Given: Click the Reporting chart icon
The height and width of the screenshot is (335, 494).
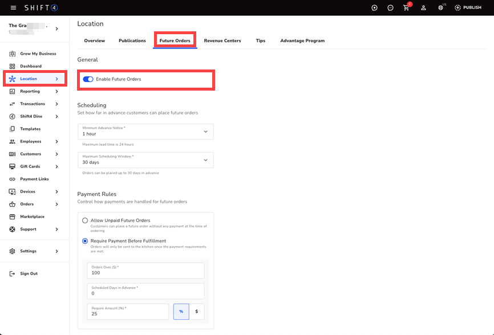Looking at the screenshot, I should click(x=13, y=92).
